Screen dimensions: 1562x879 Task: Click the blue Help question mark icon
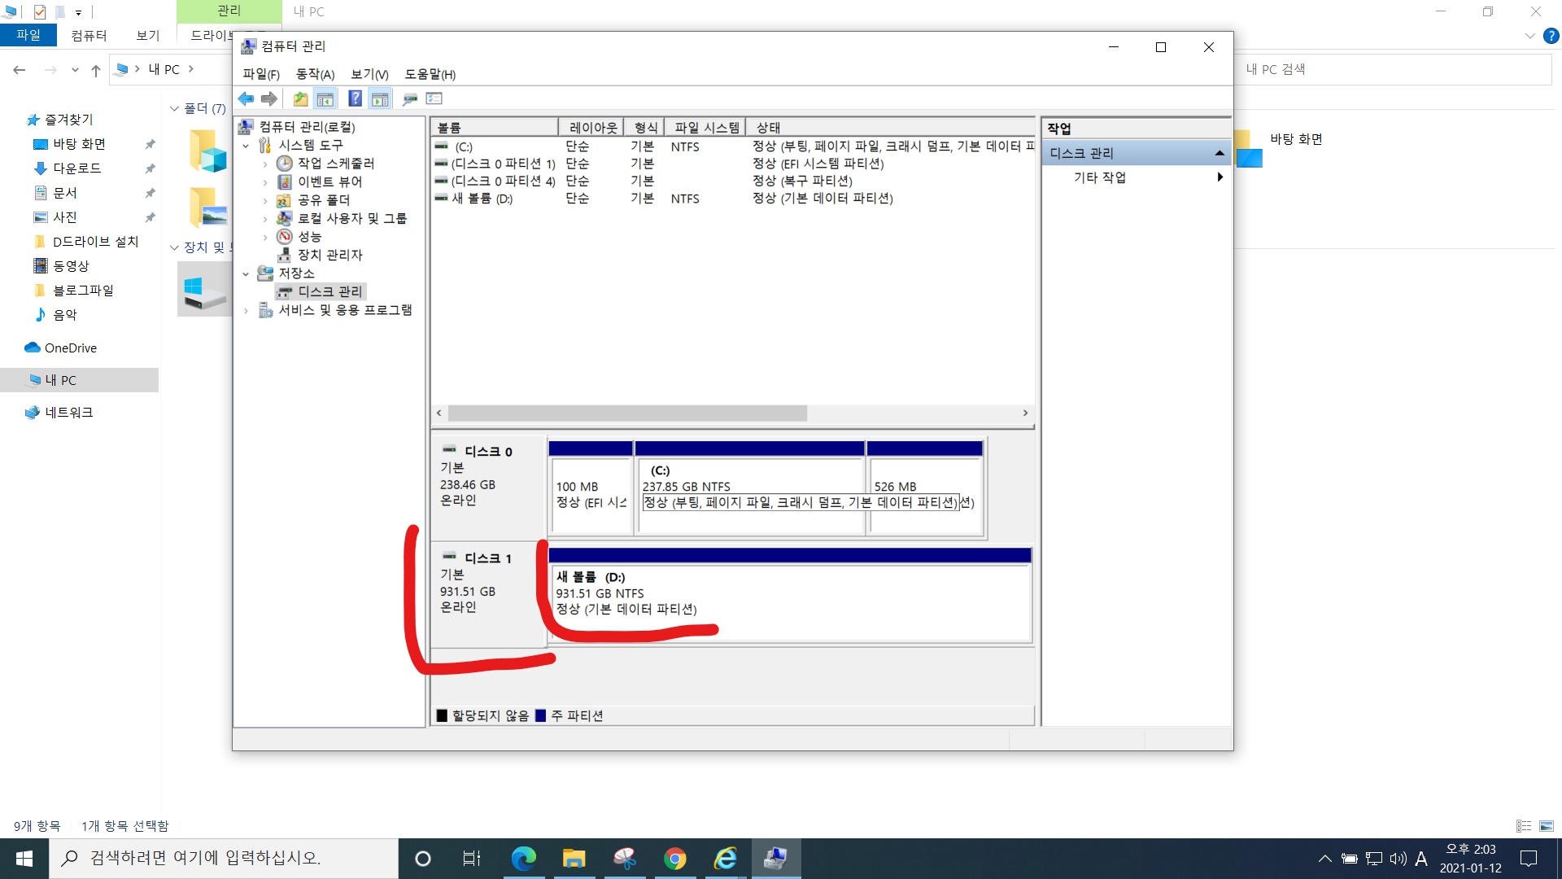coord(355,98)
